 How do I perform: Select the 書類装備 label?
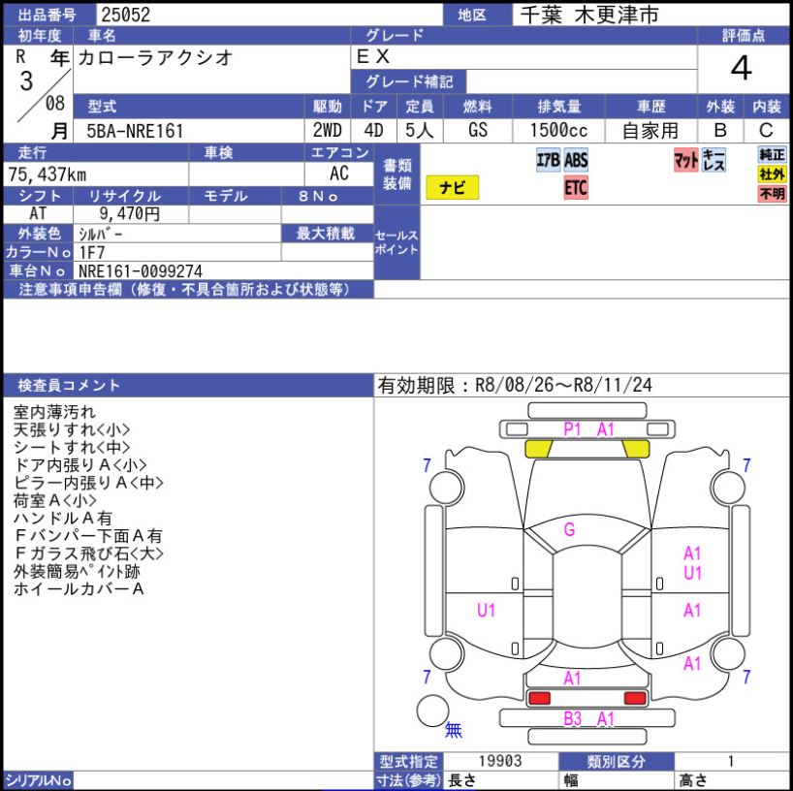pos(396,174)
